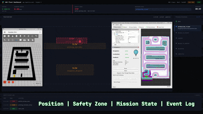The image size is (203, 114).
Task: Activate the RViz Select tool
Action: (125, 27)
